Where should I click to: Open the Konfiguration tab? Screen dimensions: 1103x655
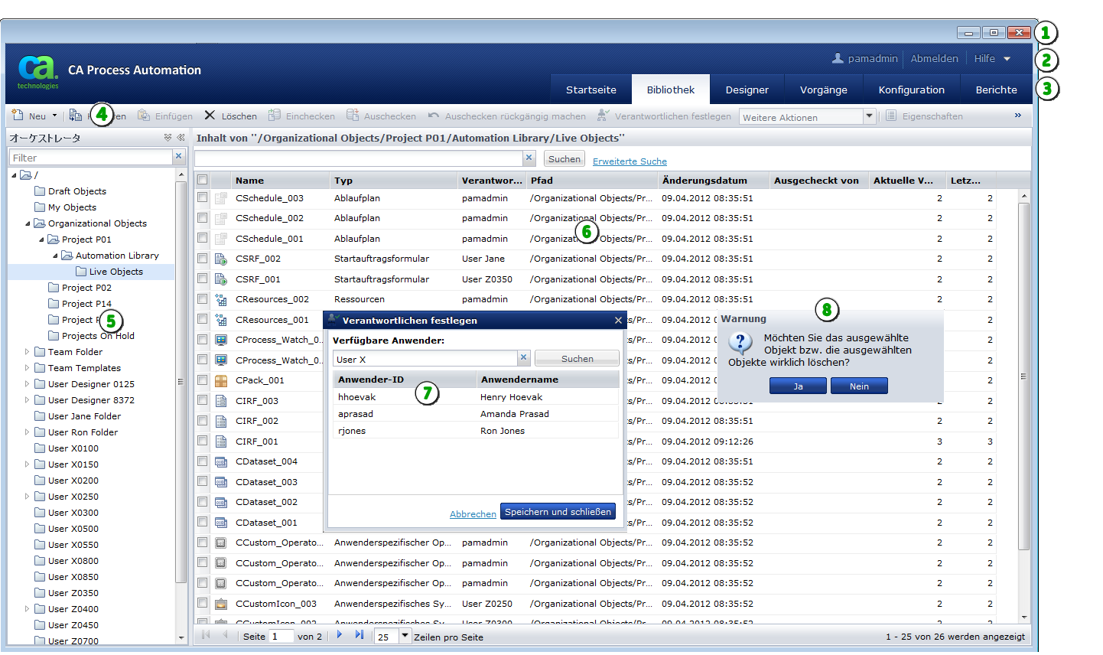tap(911, 90)
